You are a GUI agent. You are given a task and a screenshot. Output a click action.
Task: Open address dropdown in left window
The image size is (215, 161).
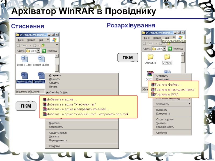tap(38, 51)
